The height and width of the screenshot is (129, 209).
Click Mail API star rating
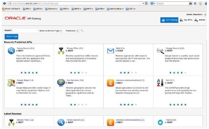[x=128, y=73]
